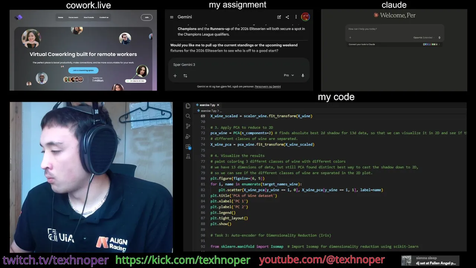The height and width of the screenshot is (268, 476).
Task: Open the Extensions view with badge
Action: point(188,147)
